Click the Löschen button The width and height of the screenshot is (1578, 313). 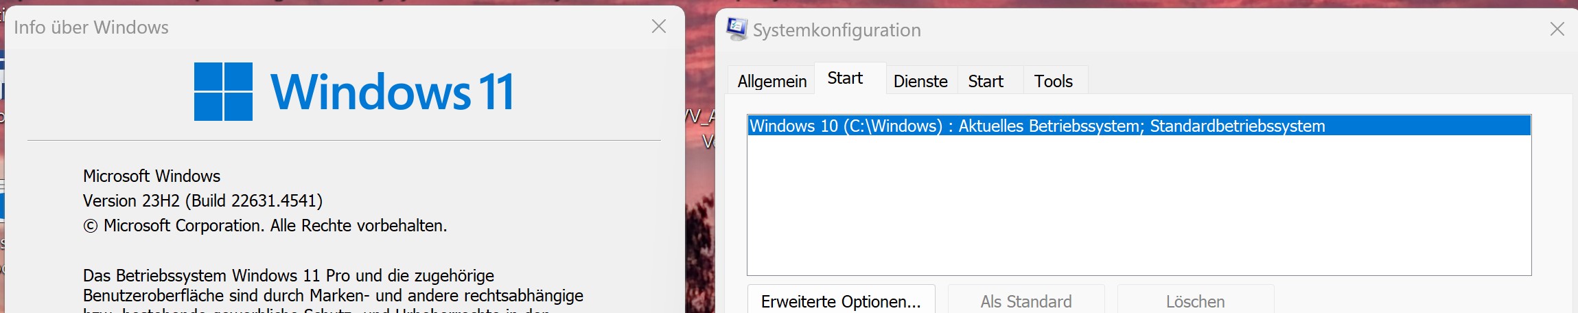click(x=1195, y=301)
